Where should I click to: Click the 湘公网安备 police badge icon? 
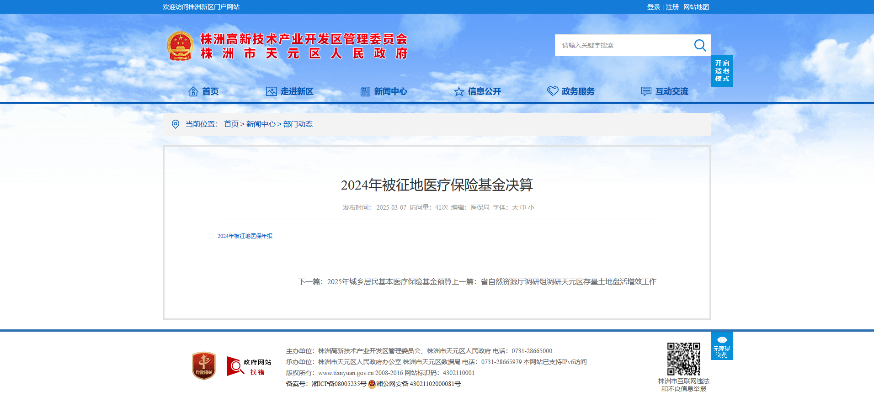tap(372, 384)
